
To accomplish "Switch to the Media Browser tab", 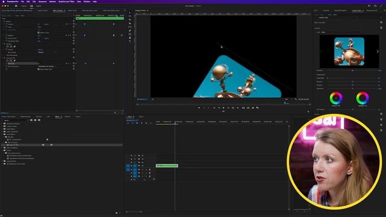I will (25, 116).
